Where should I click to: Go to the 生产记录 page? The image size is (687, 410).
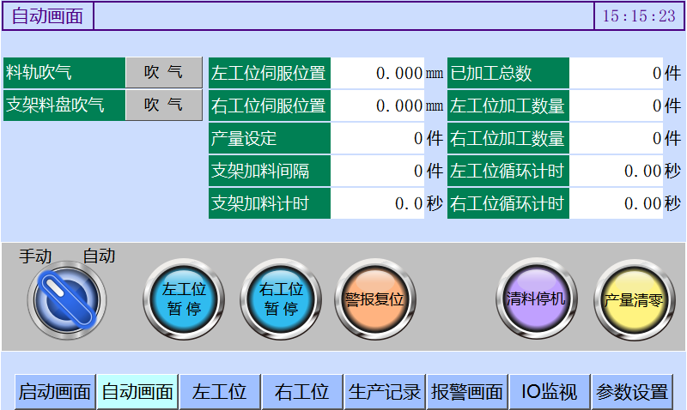[385, 392]
